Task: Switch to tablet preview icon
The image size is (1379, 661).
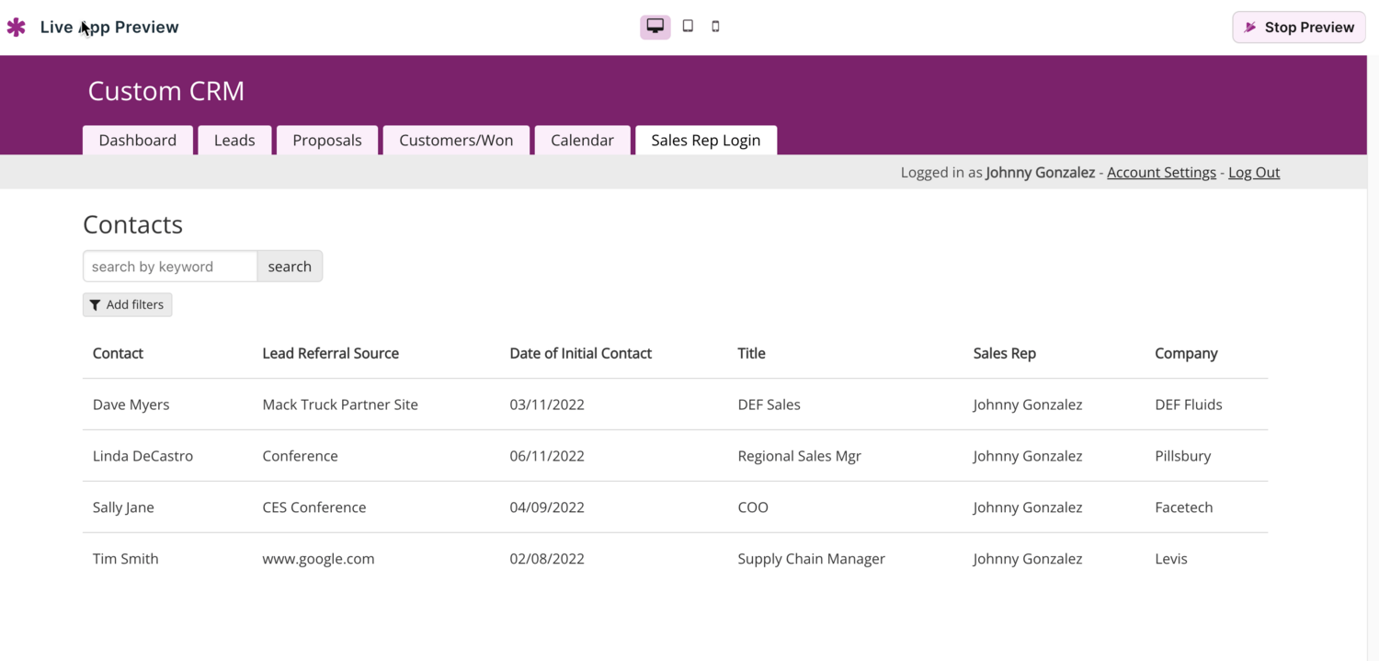Action: pyautogui.click(x=688, y=27)
